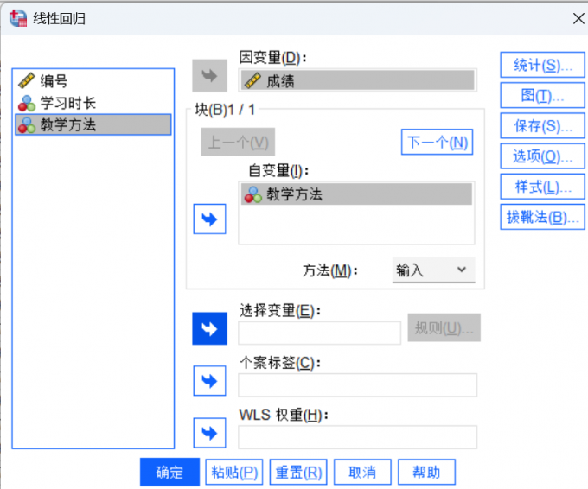The image size is (588, 489).
Task: Select 编号 in the variable list
Action: coord(93,81)
